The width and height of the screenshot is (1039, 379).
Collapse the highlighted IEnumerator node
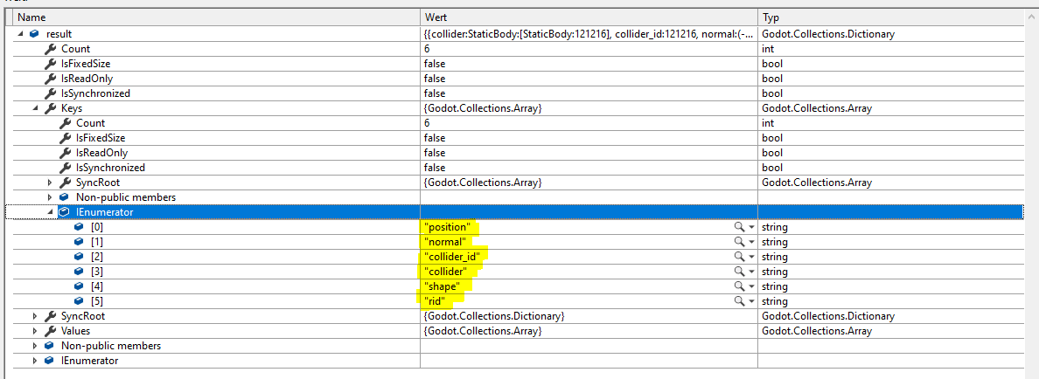(50, 212)
